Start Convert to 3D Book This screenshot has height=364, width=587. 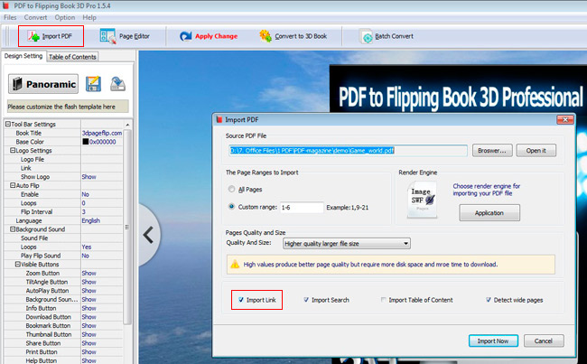pyautogui.click(x=293, y=36)
